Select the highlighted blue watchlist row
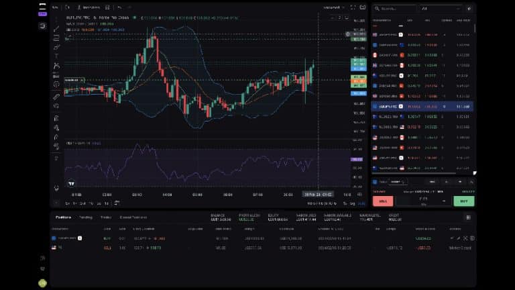Screen dimensions: 515x290 [422, 107]
